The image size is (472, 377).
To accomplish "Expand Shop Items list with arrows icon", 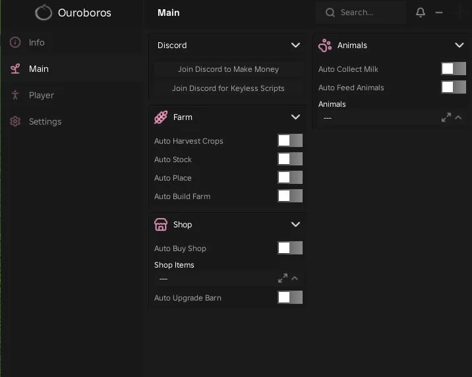I will click(x=282, y=278).
